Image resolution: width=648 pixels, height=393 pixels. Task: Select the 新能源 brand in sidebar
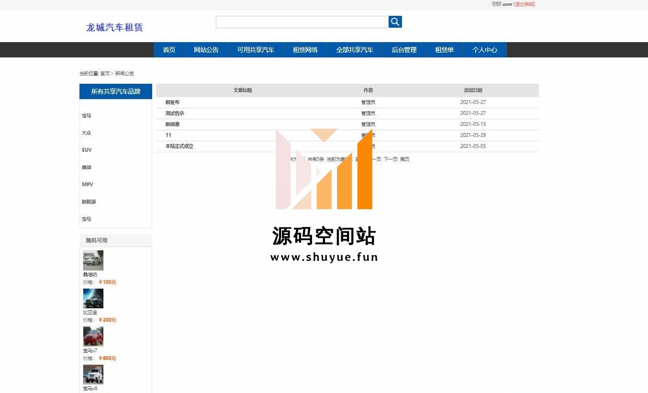(x=89, y=202)
